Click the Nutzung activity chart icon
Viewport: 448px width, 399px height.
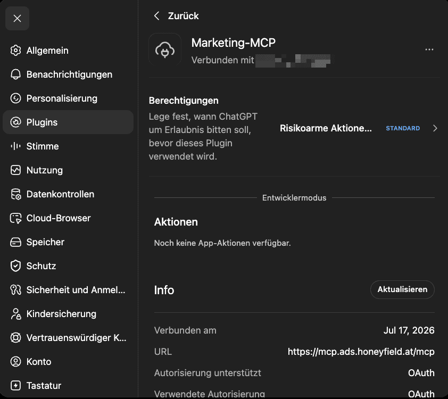click(x=16, y=170)
